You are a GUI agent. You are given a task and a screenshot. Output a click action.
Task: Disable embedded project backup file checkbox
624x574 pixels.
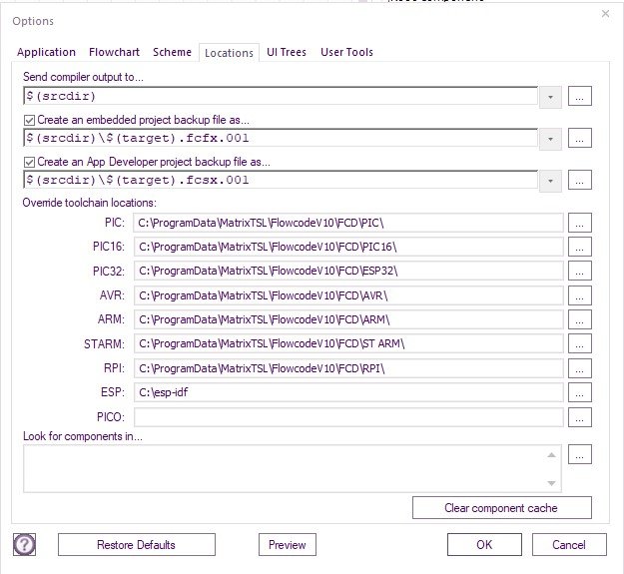click(29, 120)
